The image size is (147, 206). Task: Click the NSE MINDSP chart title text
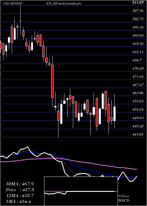coord(13,4)
